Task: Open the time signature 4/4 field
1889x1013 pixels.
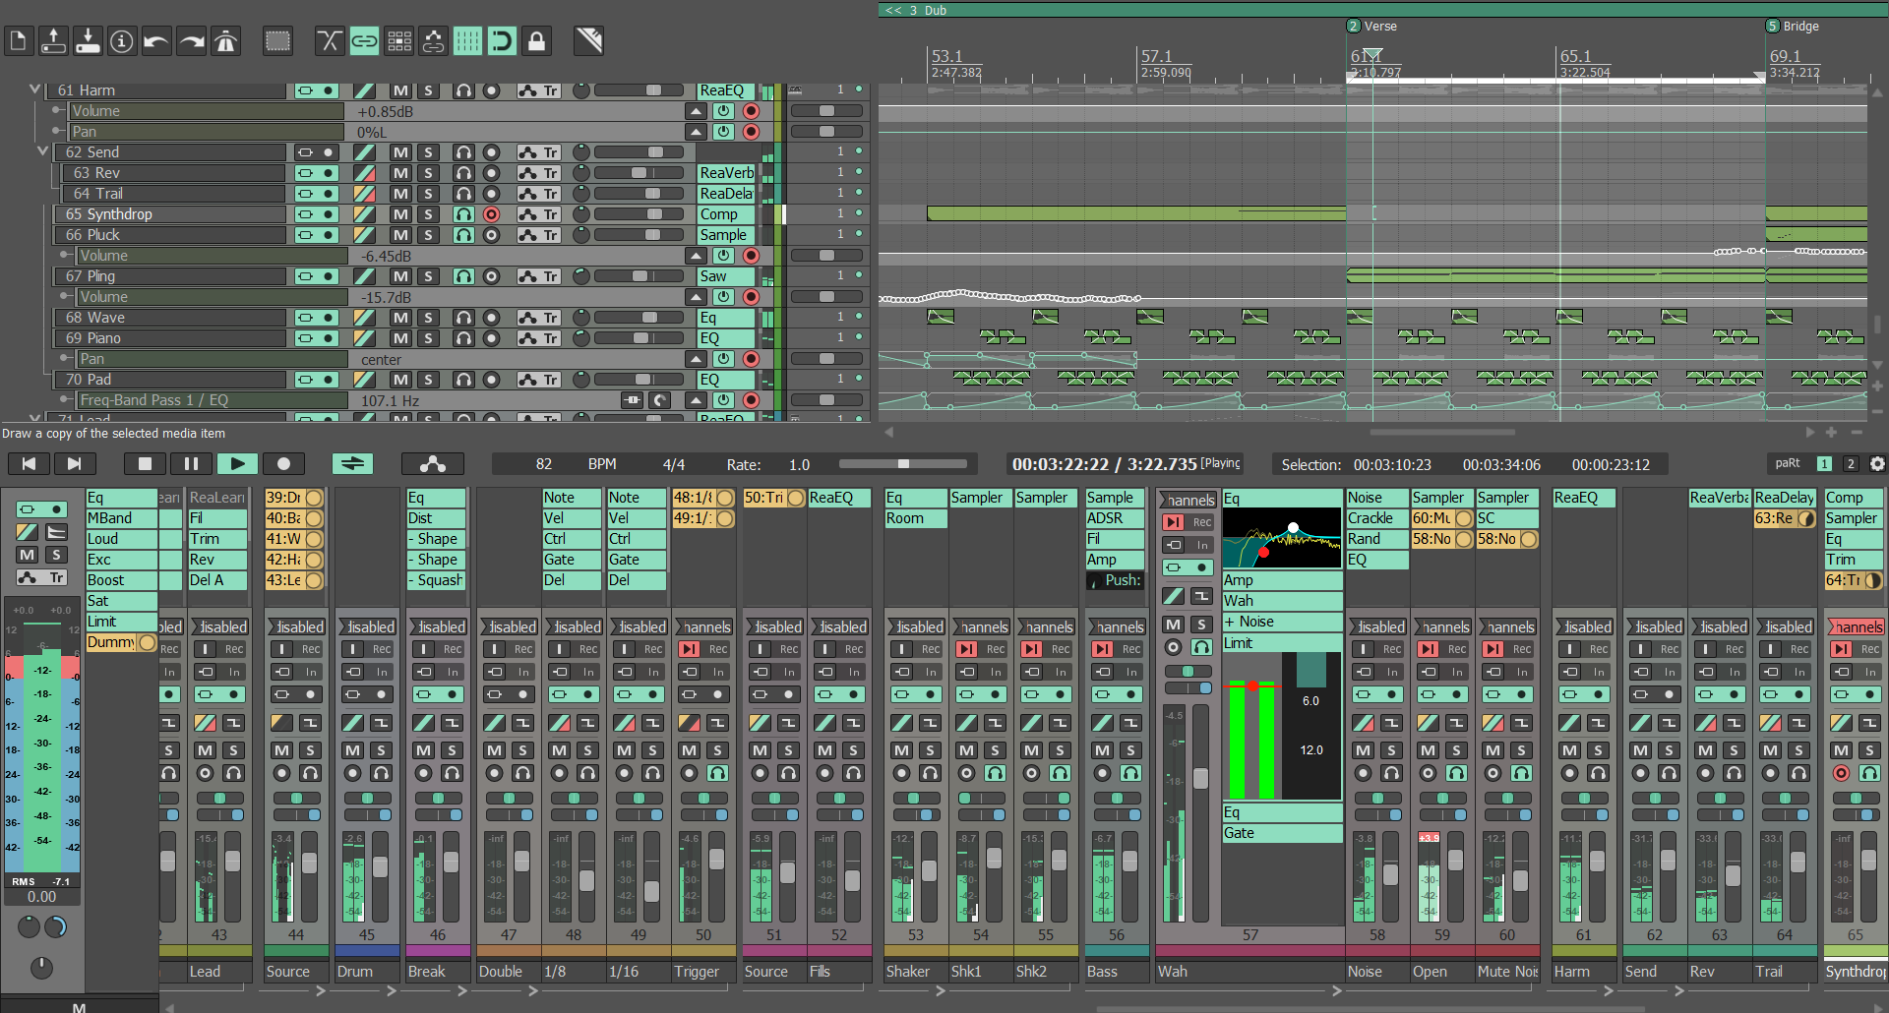Action: coord(674,464)
